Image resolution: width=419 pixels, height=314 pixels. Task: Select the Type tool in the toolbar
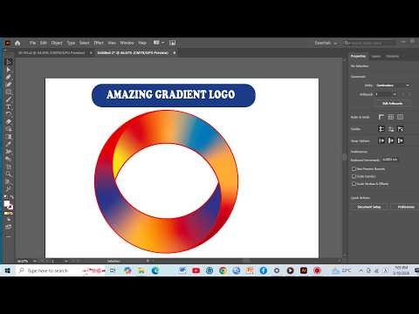9,106
